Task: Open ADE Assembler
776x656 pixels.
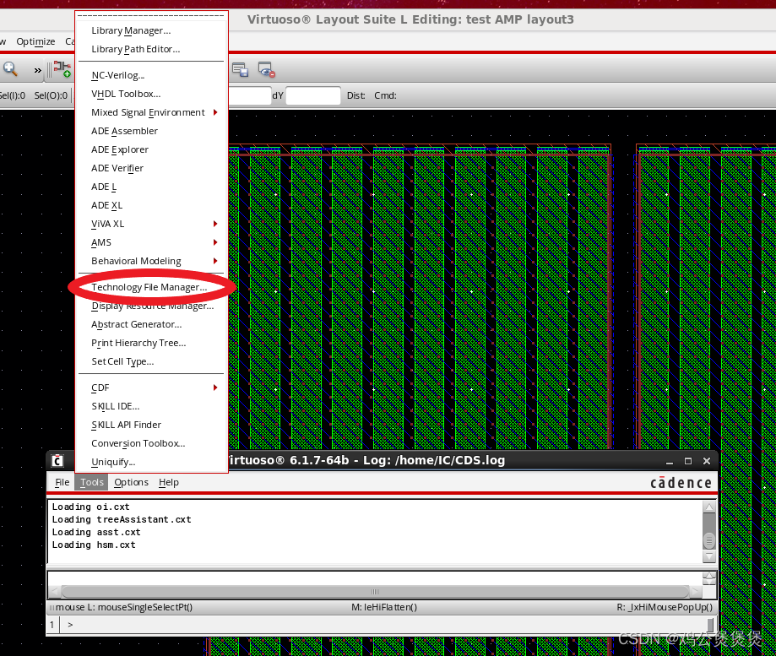Action: click(124, 131)
